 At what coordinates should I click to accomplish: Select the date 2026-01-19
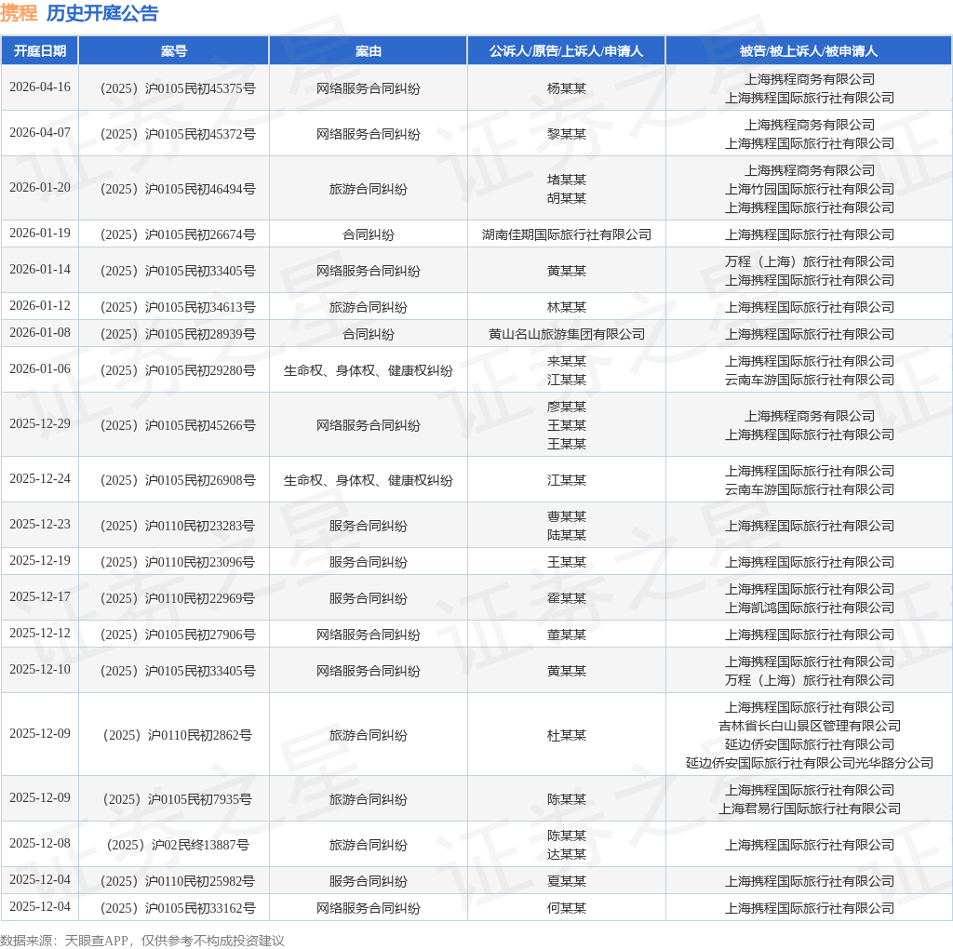[x=40, y=233]
